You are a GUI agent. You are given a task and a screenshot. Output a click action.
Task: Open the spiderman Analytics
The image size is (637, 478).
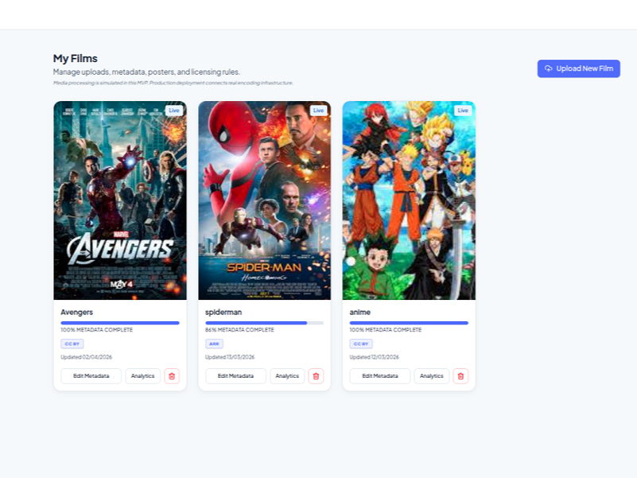(287, 376)
